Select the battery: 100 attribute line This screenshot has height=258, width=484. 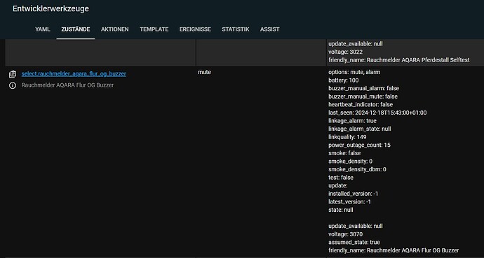tap(344, 80)
